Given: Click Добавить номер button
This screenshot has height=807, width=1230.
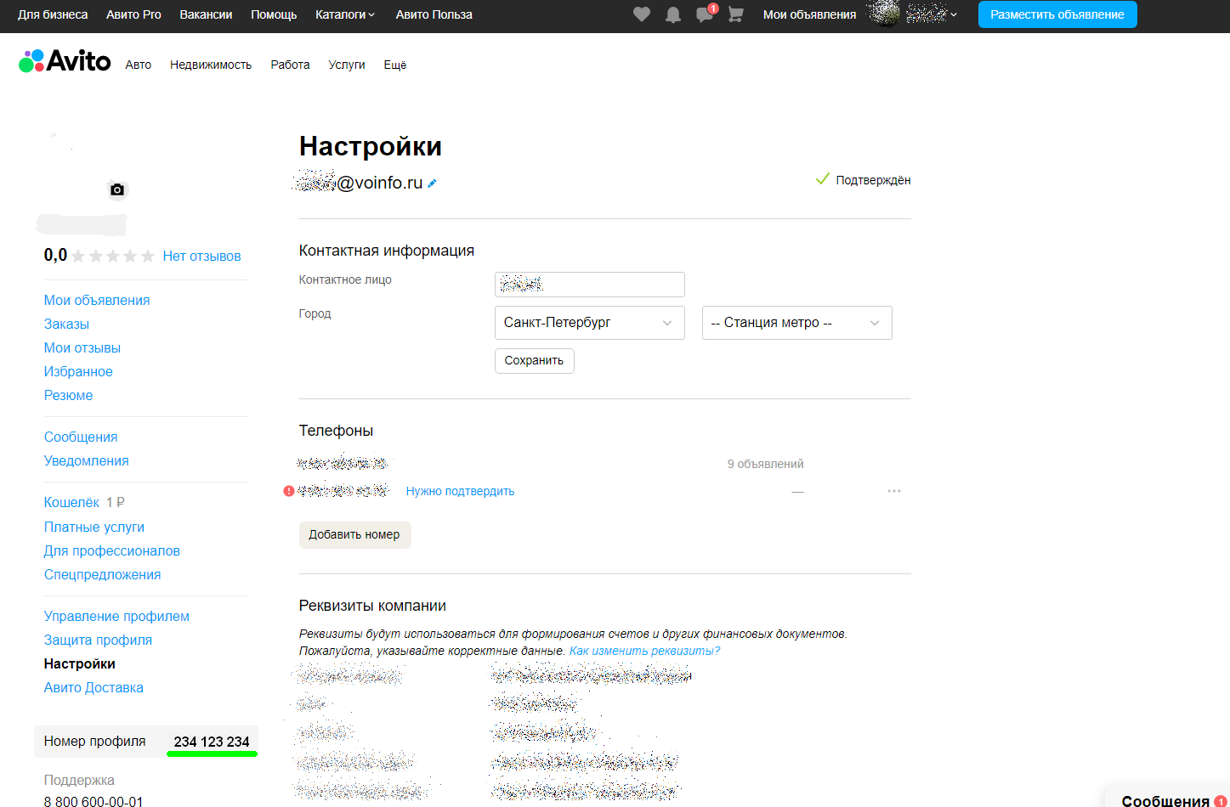Looking at the screenshot, I should [x=355, y=535].
